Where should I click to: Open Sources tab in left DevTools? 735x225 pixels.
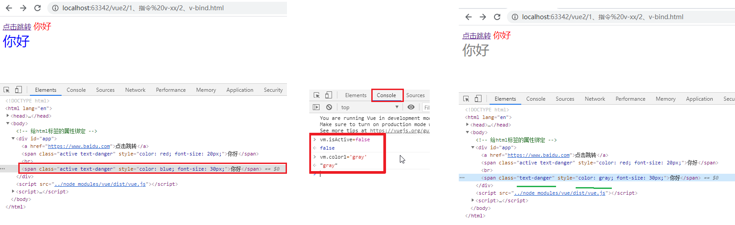coord(105,90)
